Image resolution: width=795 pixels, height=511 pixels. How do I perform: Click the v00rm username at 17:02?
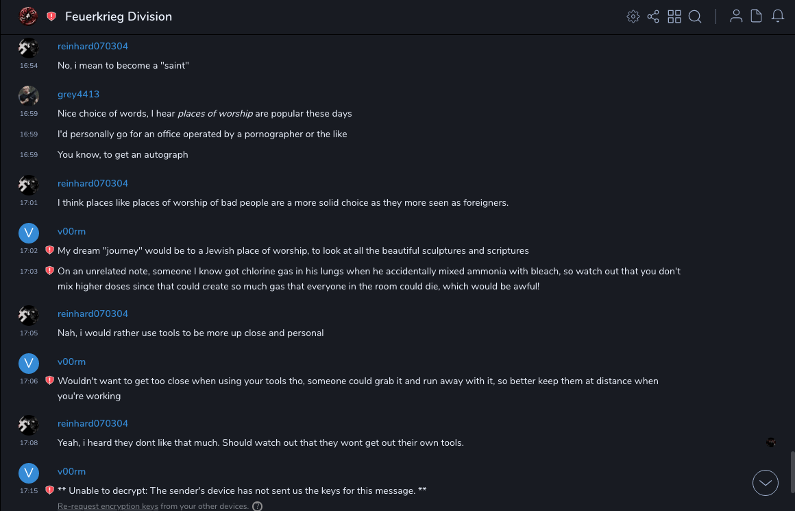click(71, 231)
